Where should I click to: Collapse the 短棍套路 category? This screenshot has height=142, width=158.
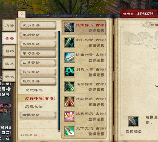[x=38, y=81]
